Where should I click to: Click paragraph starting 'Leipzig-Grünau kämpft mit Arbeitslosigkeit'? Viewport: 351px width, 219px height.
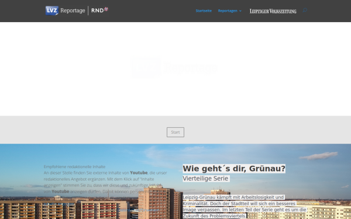pyautogui.click(x=245, y=207)
